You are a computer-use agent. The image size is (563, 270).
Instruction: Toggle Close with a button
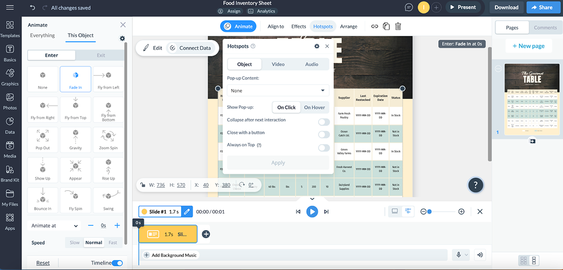pyautogui.click(x=324, y=135)
